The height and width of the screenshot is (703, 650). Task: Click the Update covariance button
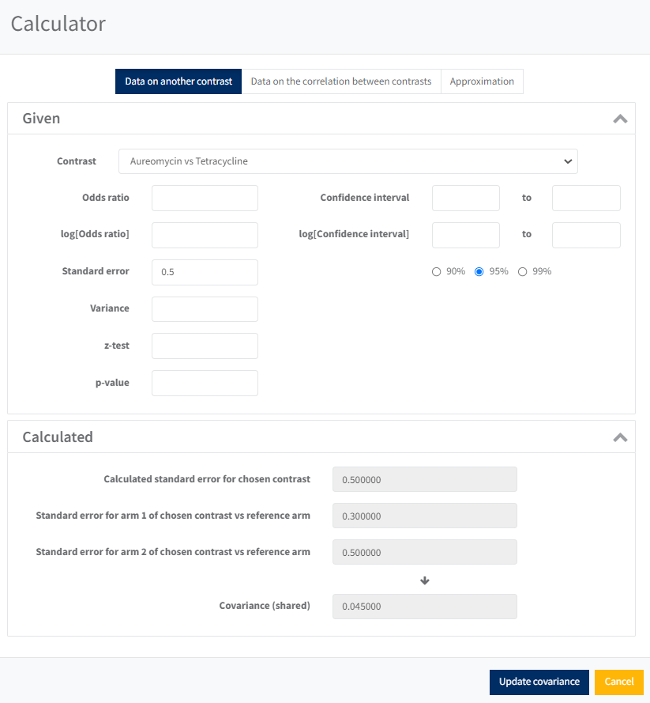[539, 682]
